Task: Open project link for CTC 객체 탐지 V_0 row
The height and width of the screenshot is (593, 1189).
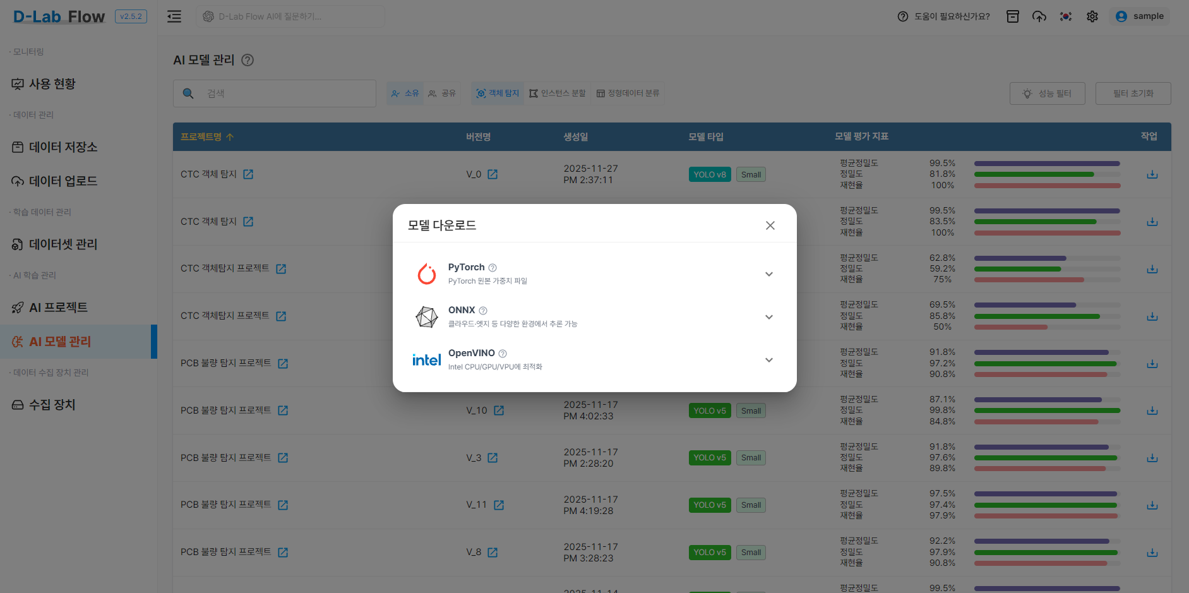Action: 248,174
